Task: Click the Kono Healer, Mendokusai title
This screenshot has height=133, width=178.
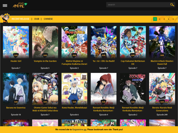Action: [x=74, y=108]
